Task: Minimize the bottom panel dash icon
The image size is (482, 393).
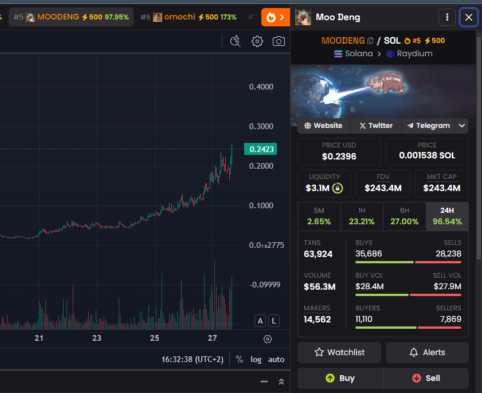Action: tap(264, 382)
